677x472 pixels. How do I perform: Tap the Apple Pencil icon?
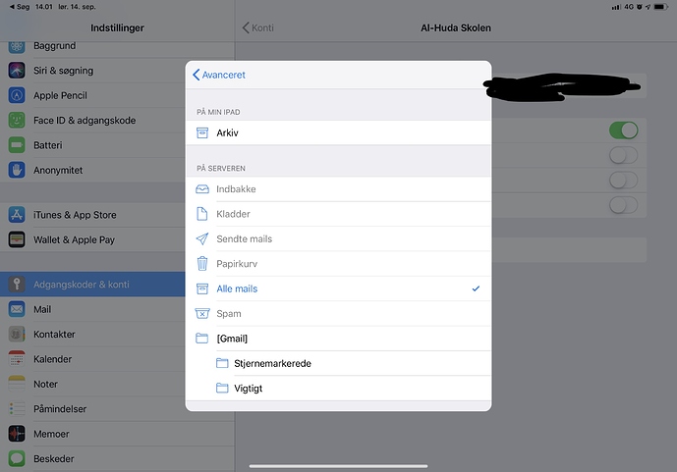(x=17, y=95)
